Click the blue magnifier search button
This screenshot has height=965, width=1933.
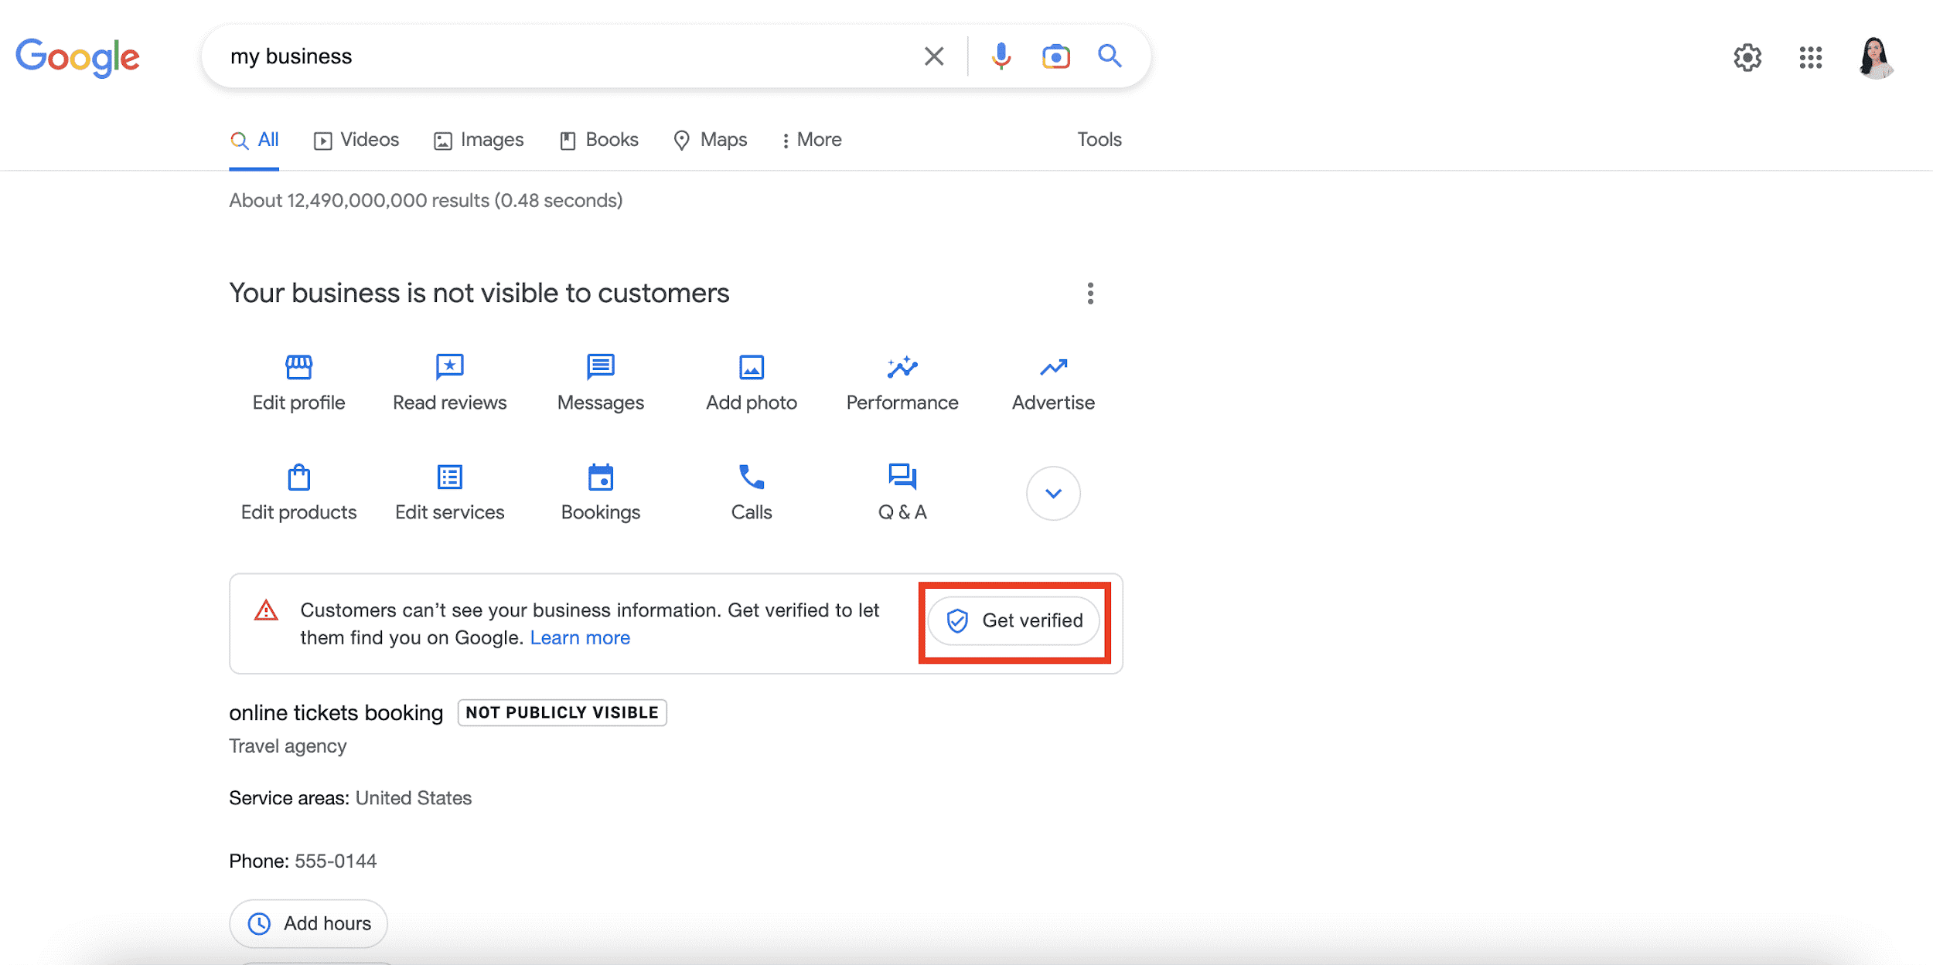pyautogui.click(x=1110, y=56)
